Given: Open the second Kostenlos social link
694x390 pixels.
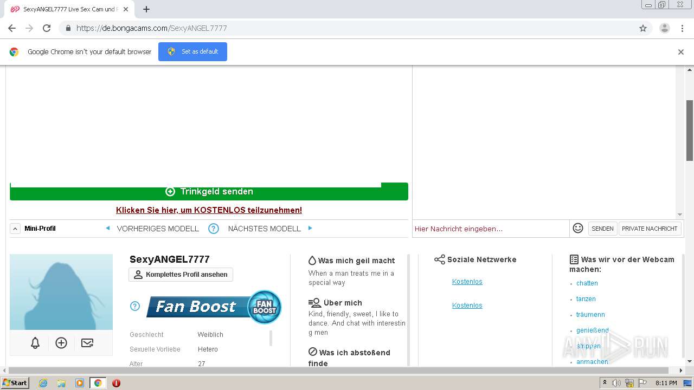Looking at the screenshot, I should click(467, 305).
